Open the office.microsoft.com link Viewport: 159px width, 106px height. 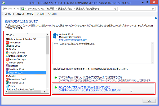tap(73, 40)
